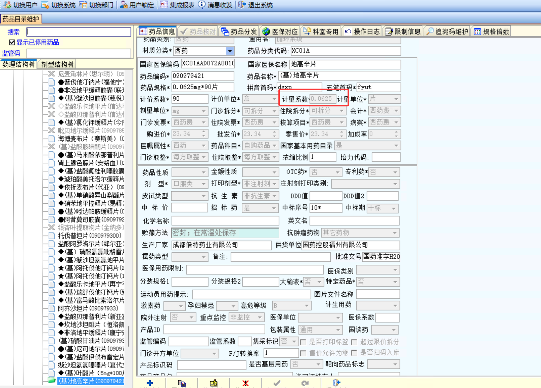The height and width of the screenshot is (388, 541).
Task: Select the 药品目录维护 window tab
Action: (21, 19)
